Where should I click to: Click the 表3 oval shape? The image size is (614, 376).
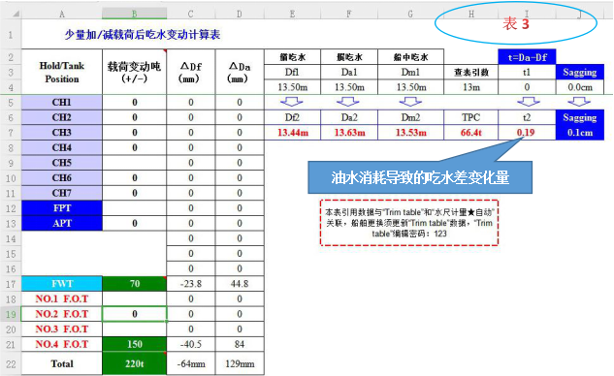(x=516, y=22)
